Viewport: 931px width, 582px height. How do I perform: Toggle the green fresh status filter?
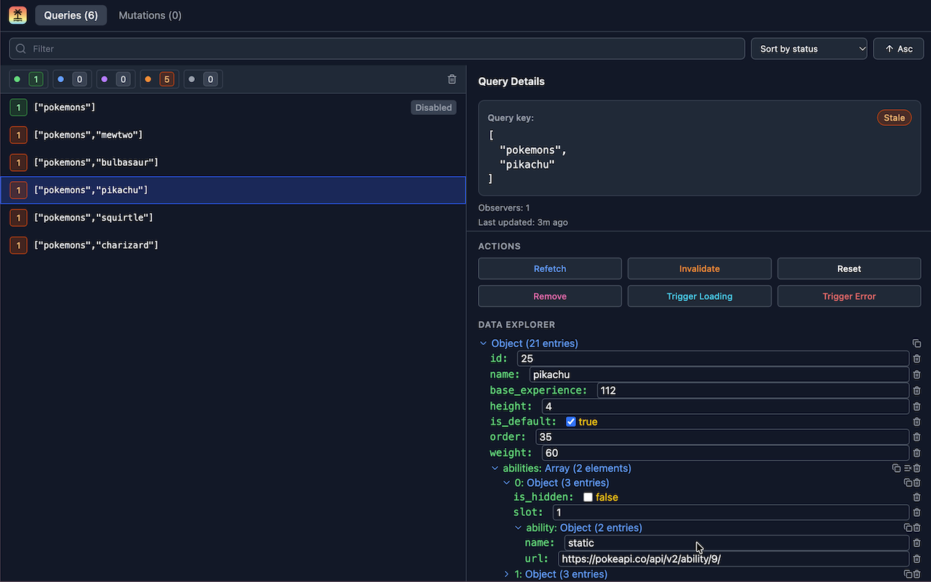click(x=28, y=79)
